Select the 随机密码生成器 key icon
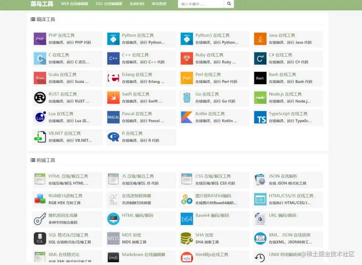This screenshot has height=265, width=362. click(x=40, y=219)
